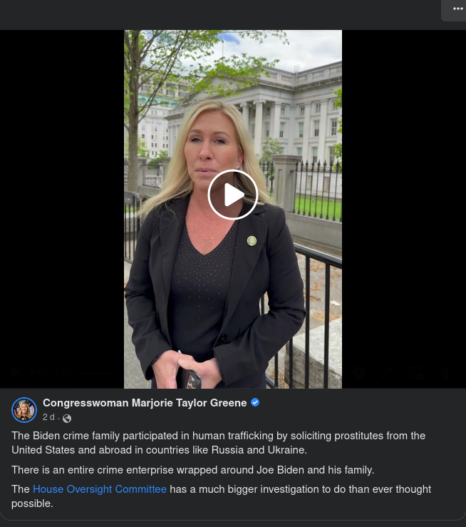Open the video settings gear
This screenshot has height=527, width=466.
pyautogui.click(x=359, y=372)
